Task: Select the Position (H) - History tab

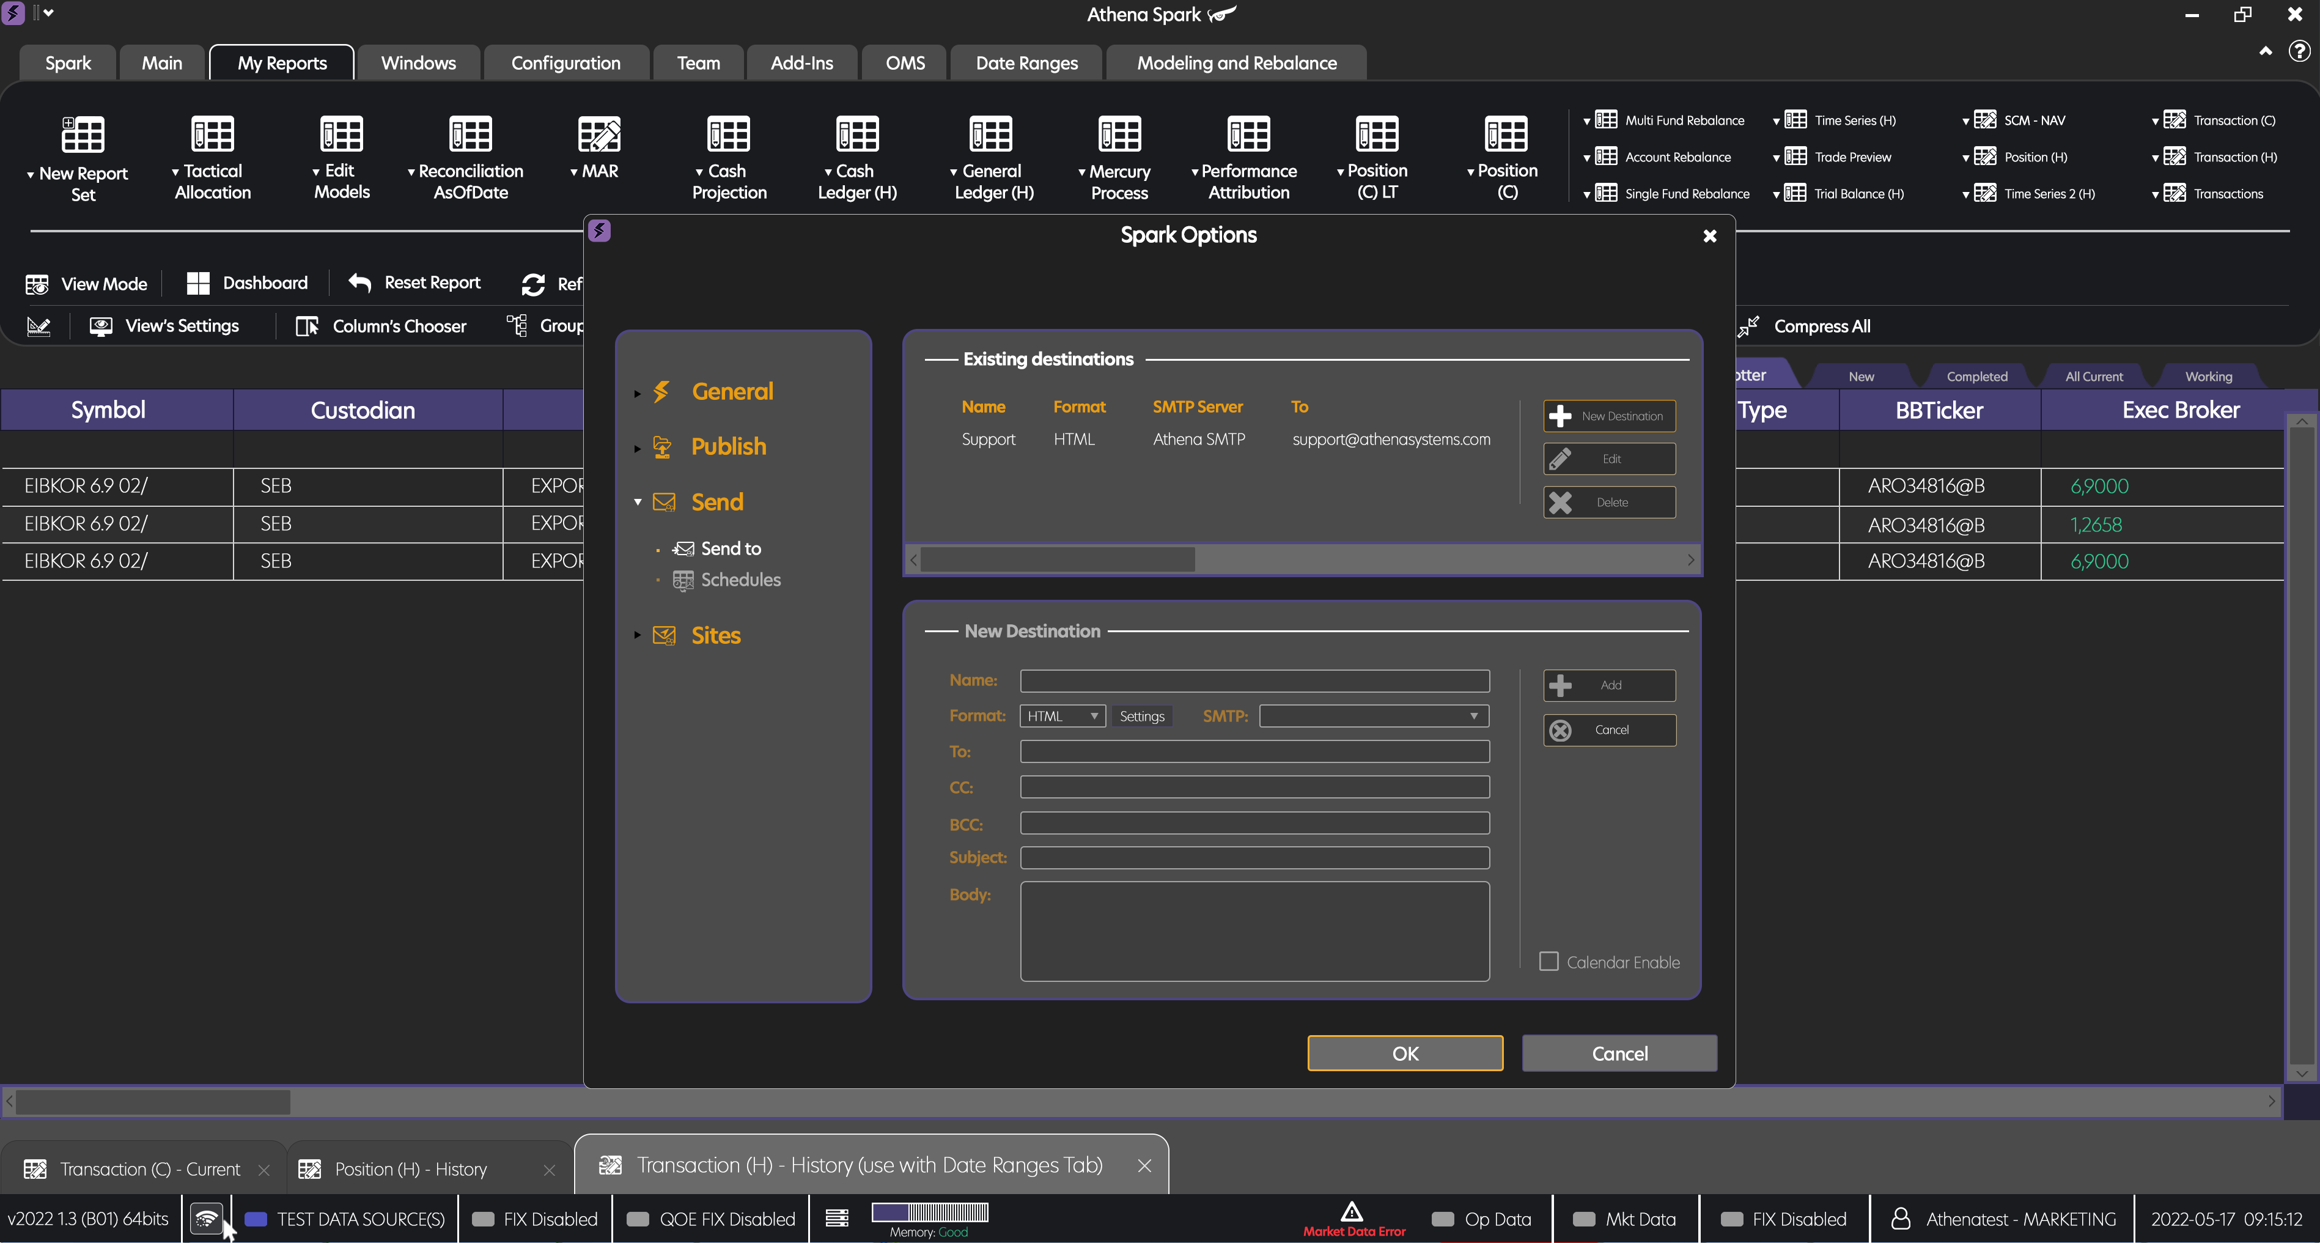Action: tap(410, 1168)
